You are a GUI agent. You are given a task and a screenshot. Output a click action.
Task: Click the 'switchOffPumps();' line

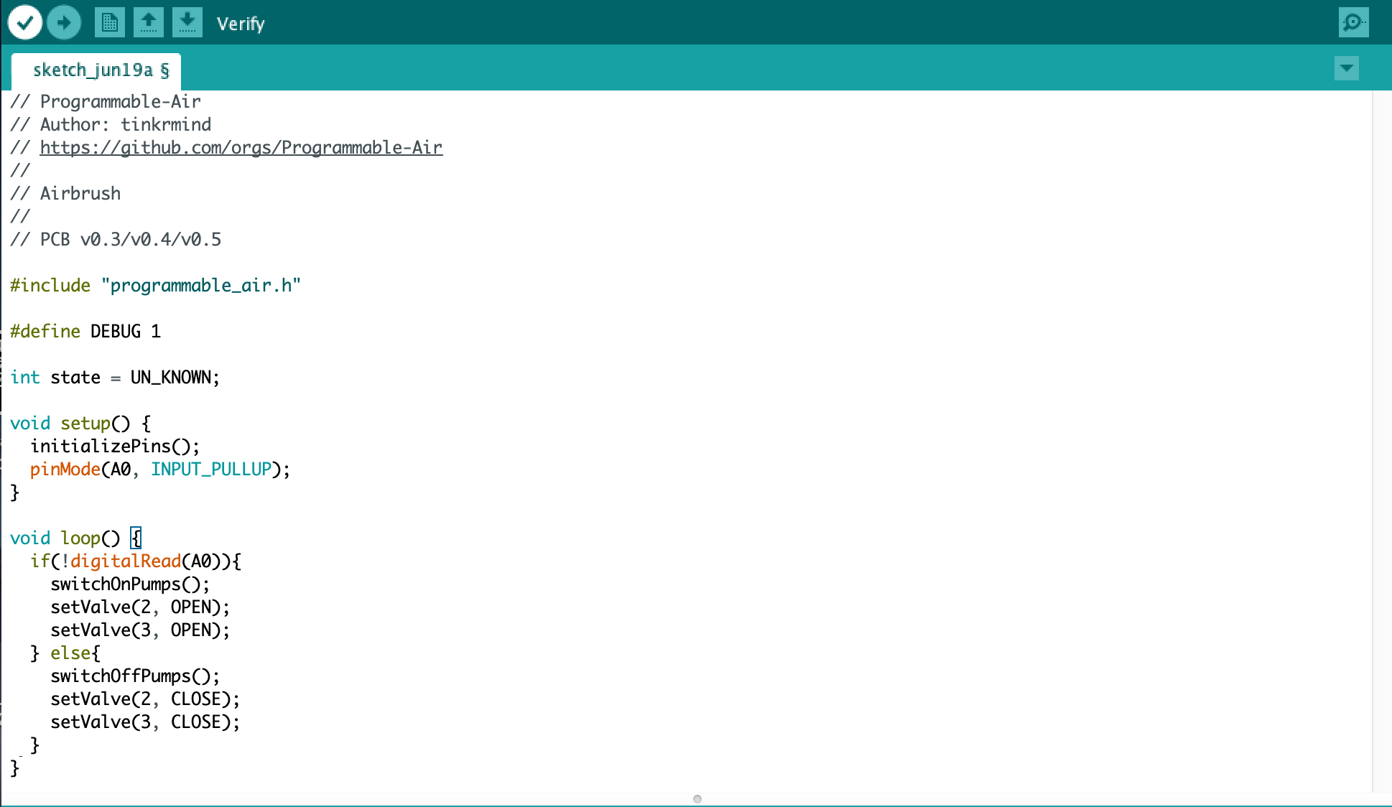135,676
